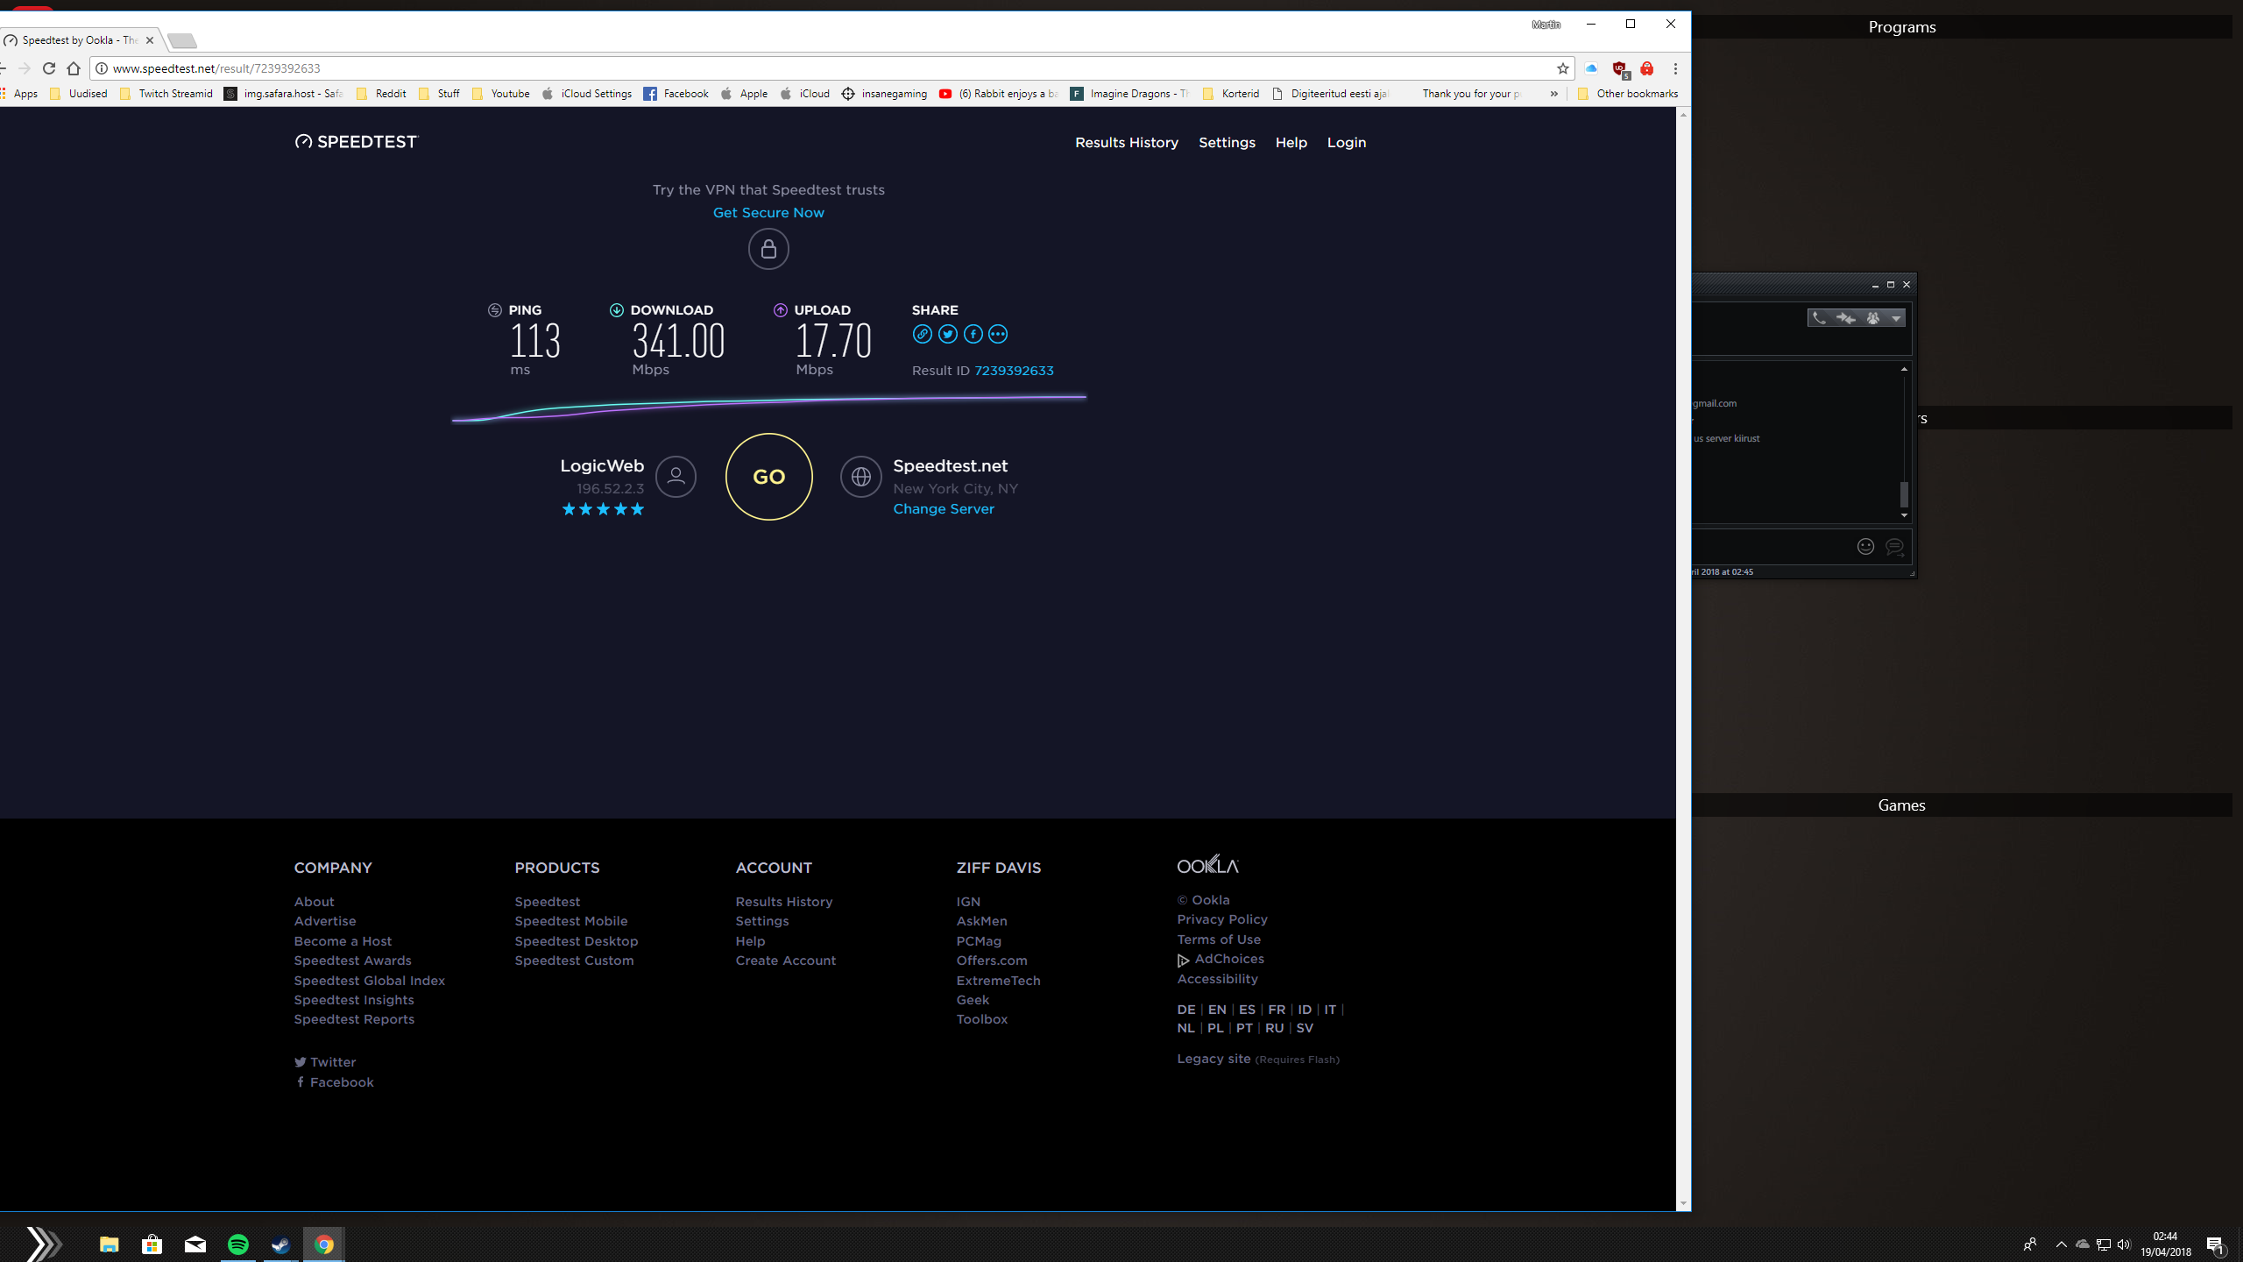Open a new Chrome tab
This screenshot has height=1262, width=2243.
182,40
